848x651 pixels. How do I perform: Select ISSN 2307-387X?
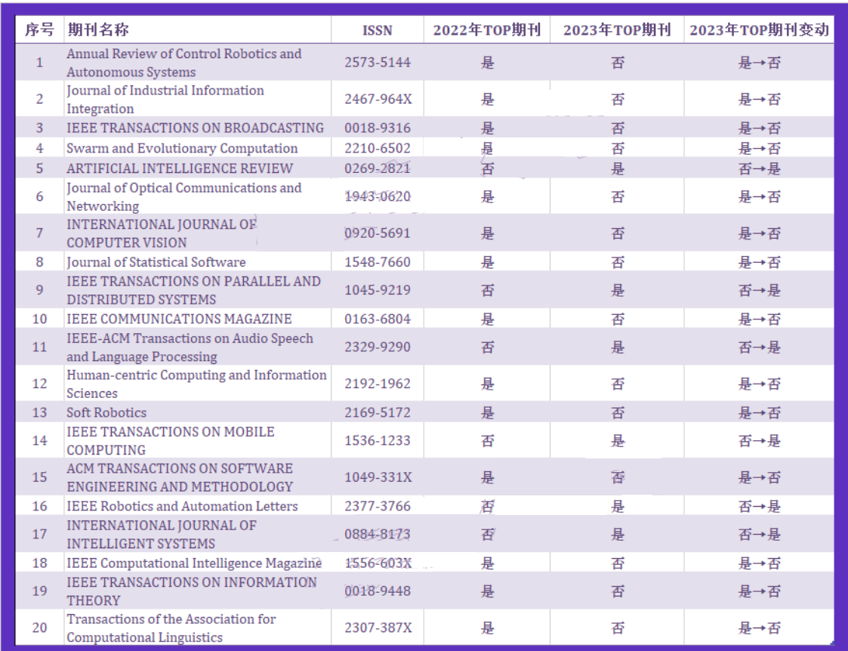378,628
